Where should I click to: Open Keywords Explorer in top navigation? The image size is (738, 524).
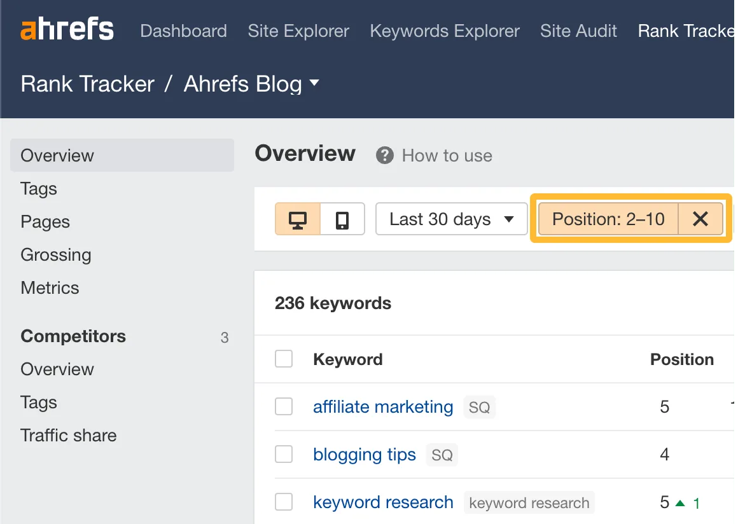445,31
